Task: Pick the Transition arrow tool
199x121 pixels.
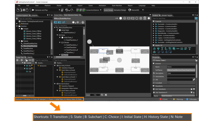Action: coord(116,18)
